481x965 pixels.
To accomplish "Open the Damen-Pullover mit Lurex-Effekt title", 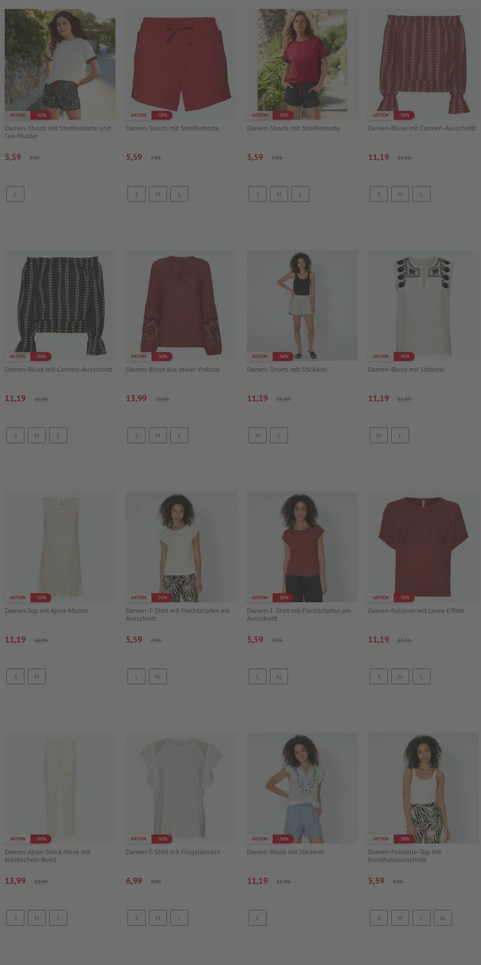I will coord(416,611).
